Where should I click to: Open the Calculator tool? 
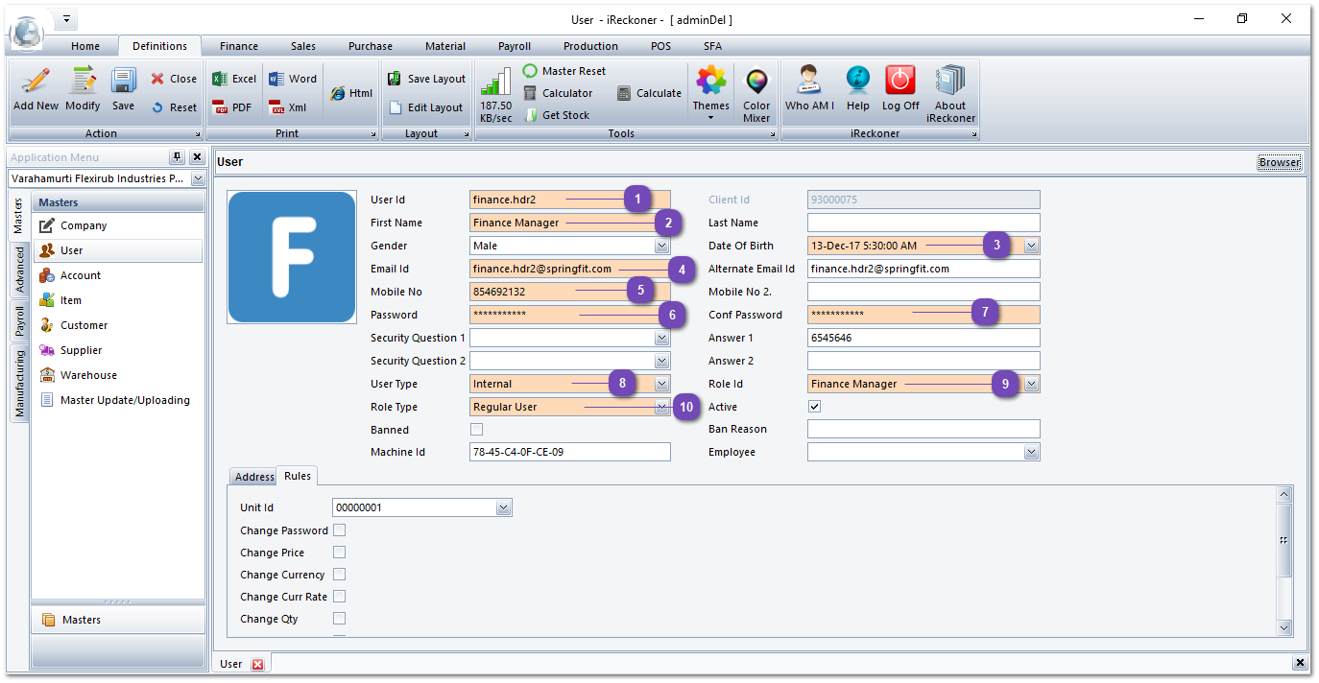pos(558,93)
